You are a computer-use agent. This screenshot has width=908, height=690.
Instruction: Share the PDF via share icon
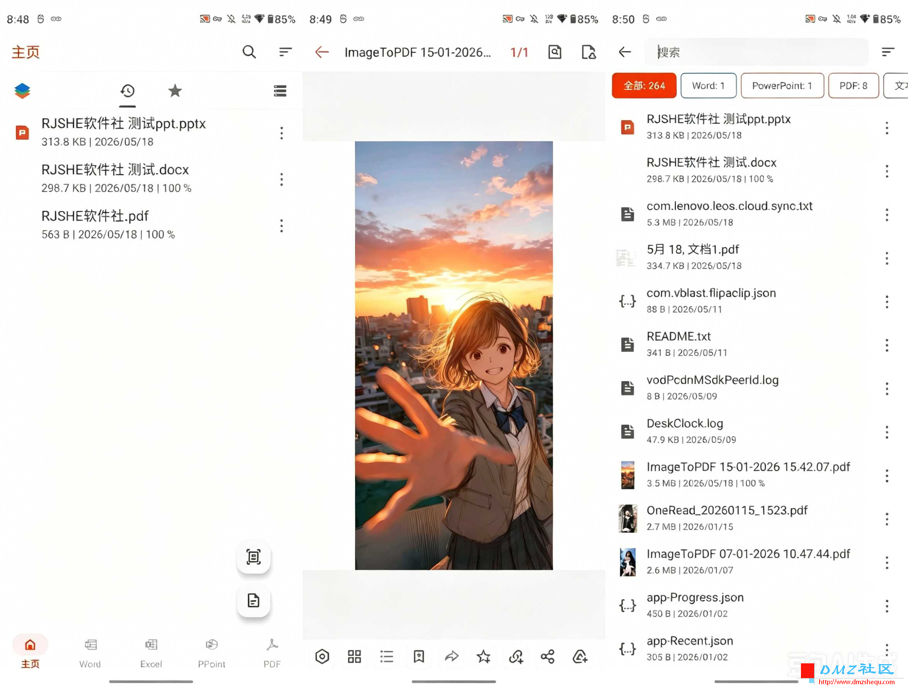[548, 657]
